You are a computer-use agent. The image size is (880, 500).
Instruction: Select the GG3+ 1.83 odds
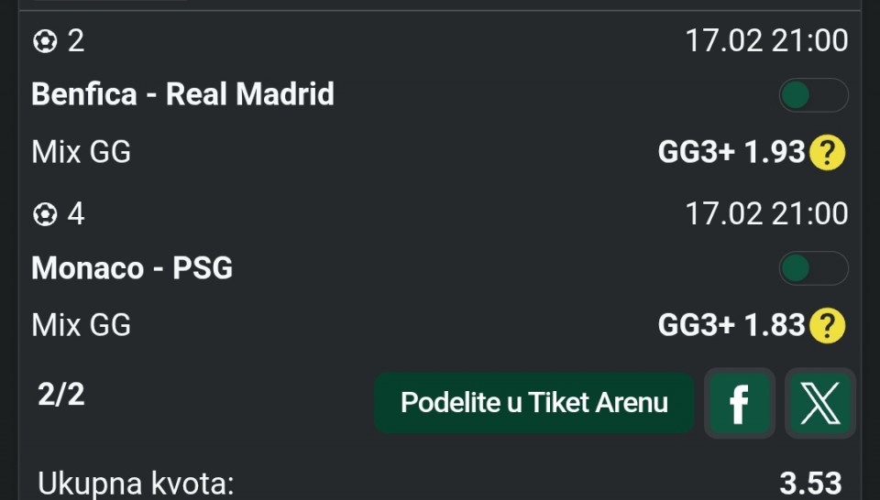click(731, 325)
